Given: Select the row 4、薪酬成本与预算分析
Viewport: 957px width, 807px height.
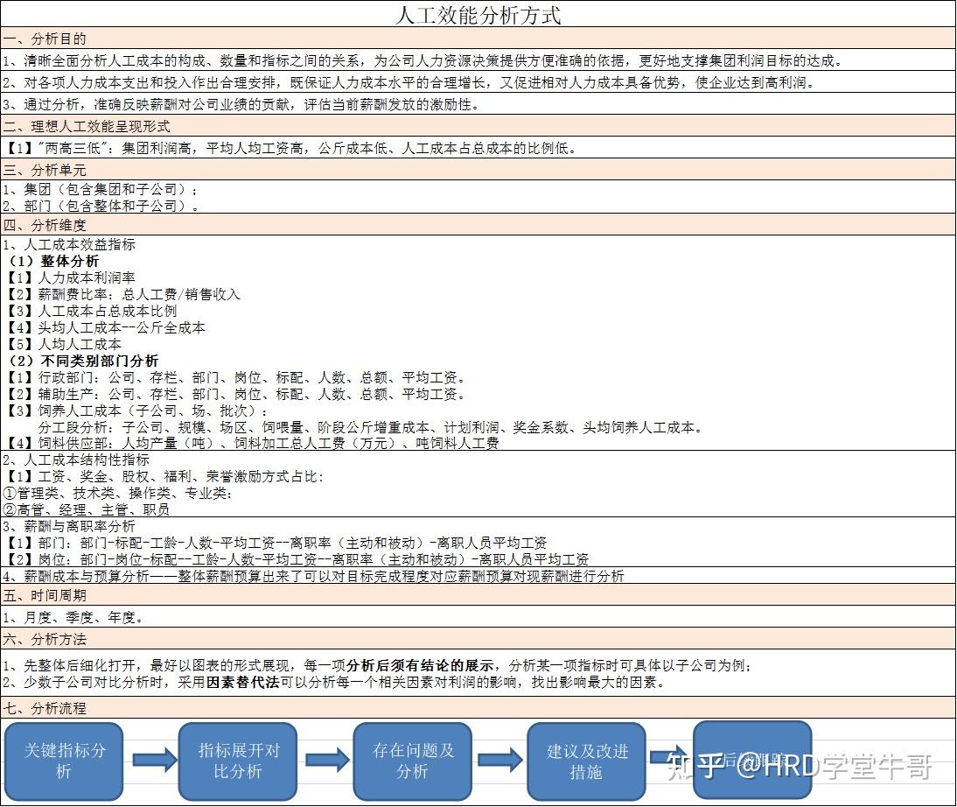Looking at the screenshot, I should pos(478,575).
